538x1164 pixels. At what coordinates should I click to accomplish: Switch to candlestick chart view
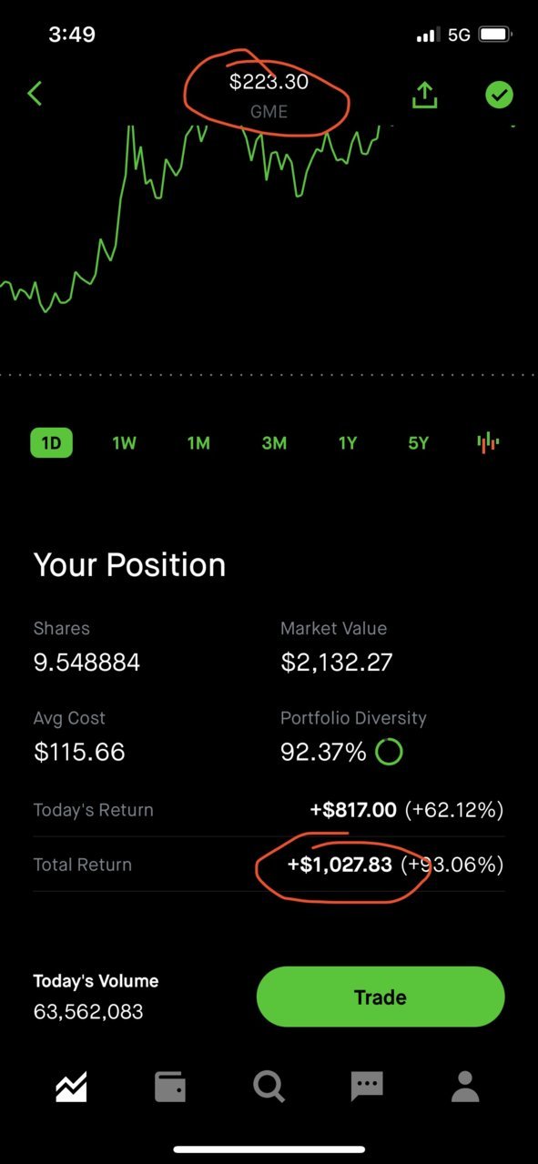[488, 443]
